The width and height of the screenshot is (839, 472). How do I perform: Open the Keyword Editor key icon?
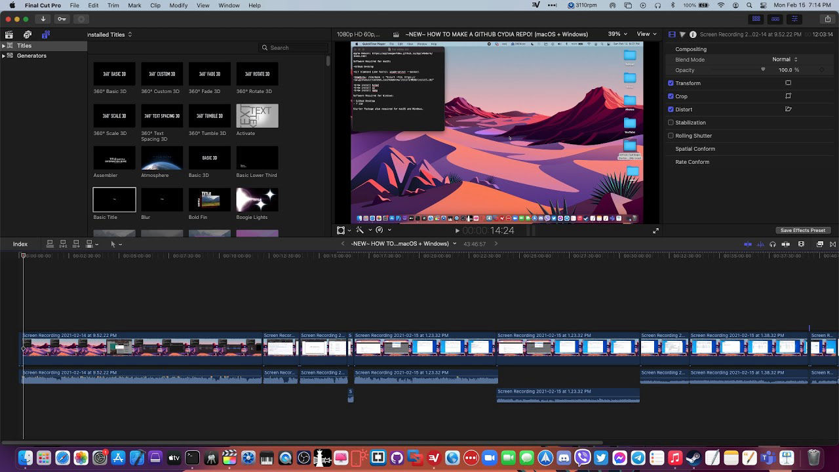point(62,19)
